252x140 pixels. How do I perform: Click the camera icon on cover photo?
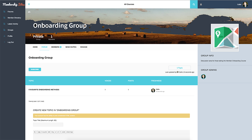point(29,12)
